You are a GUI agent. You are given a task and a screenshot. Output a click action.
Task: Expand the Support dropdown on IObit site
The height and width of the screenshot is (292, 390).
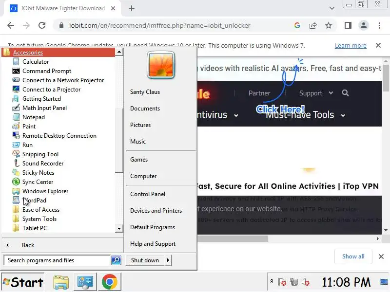(316, 93)
